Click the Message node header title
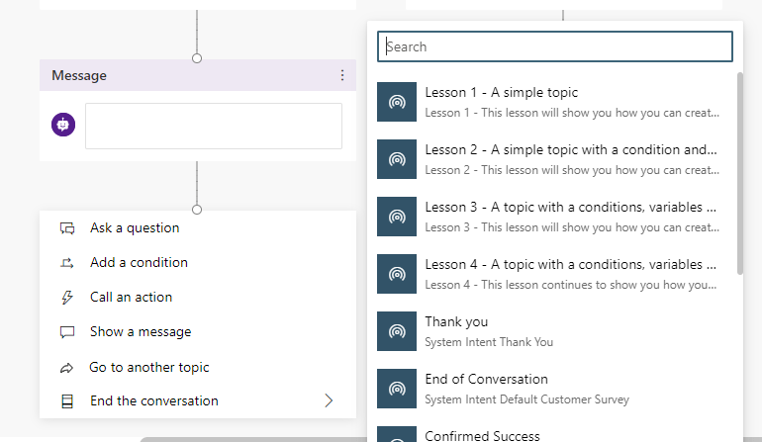This screenshot has width=762, height=442. [x=79, y=75]
